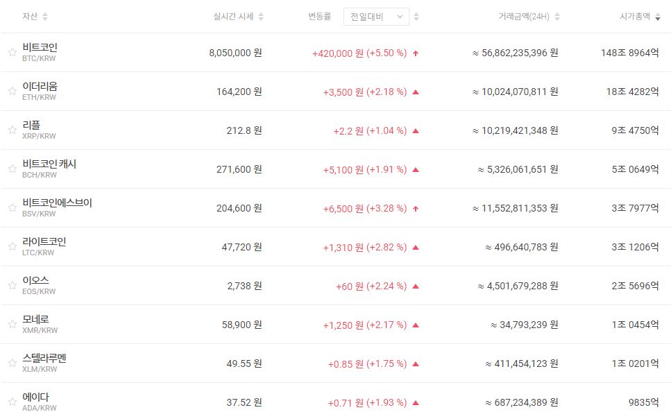Click the Stellar Lumen star icon

pyautogui.click(x=12, y=364)
